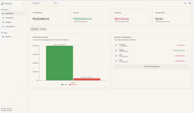Viewport: 194px width, 113px height.
Task: Open General settings gear icon
Action: pyautogui.click(x=3, y=37)
